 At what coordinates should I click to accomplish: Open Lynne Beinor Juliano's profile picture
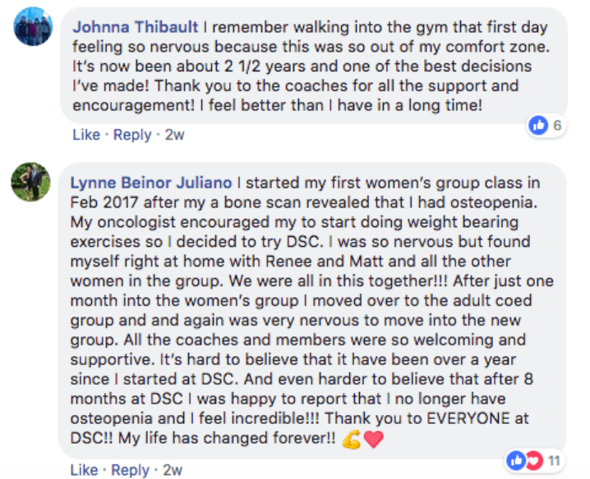(x=30, y=182)
